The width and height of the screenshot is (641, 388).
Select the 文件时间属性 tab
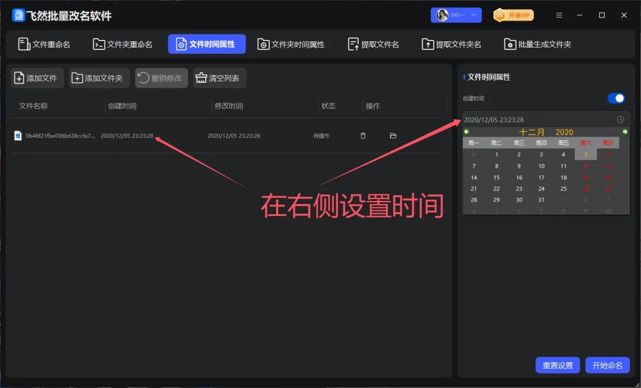207,44
